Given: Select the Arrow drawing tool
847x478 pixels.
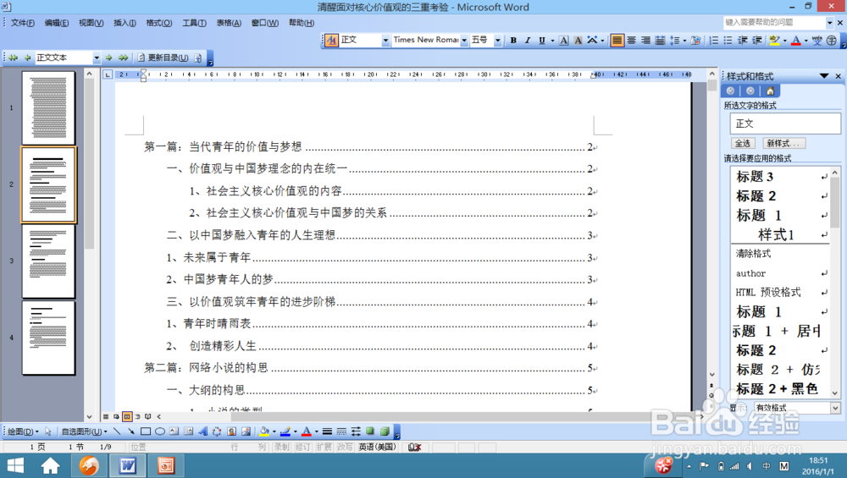Looking at the screenshot, I should 130,431.
